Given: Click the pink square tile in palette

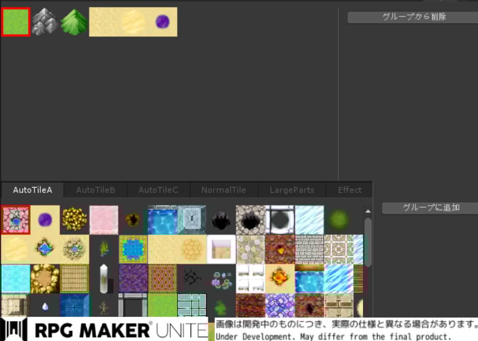Looking at the screenshot, I should click(x=104, y=220).
